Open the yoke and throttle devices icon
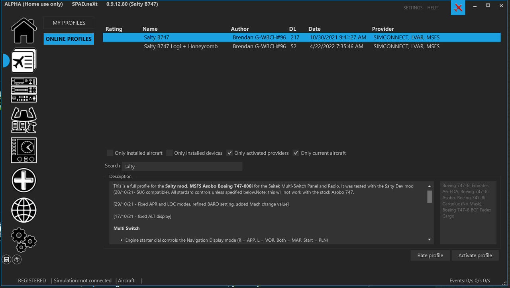 tap(24, 120)
